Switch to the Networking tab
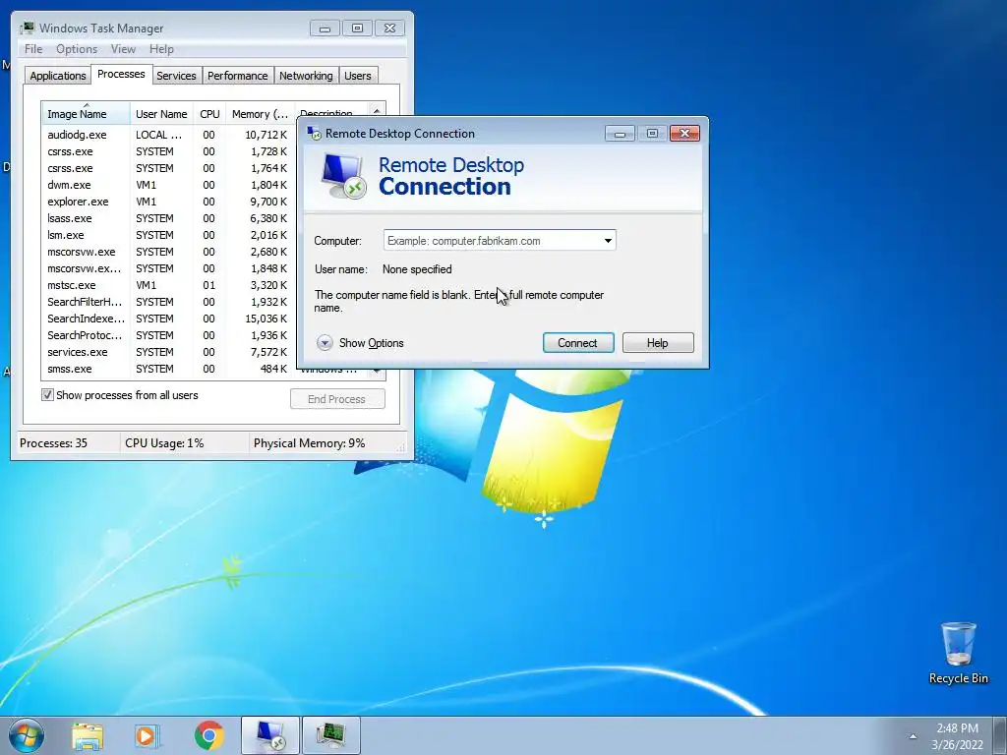This screenshot has height=755, width=1007. (x=306, y=76)
